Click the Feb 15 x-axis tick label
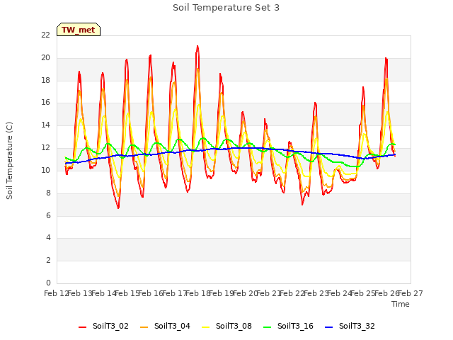 coord(127,293)
